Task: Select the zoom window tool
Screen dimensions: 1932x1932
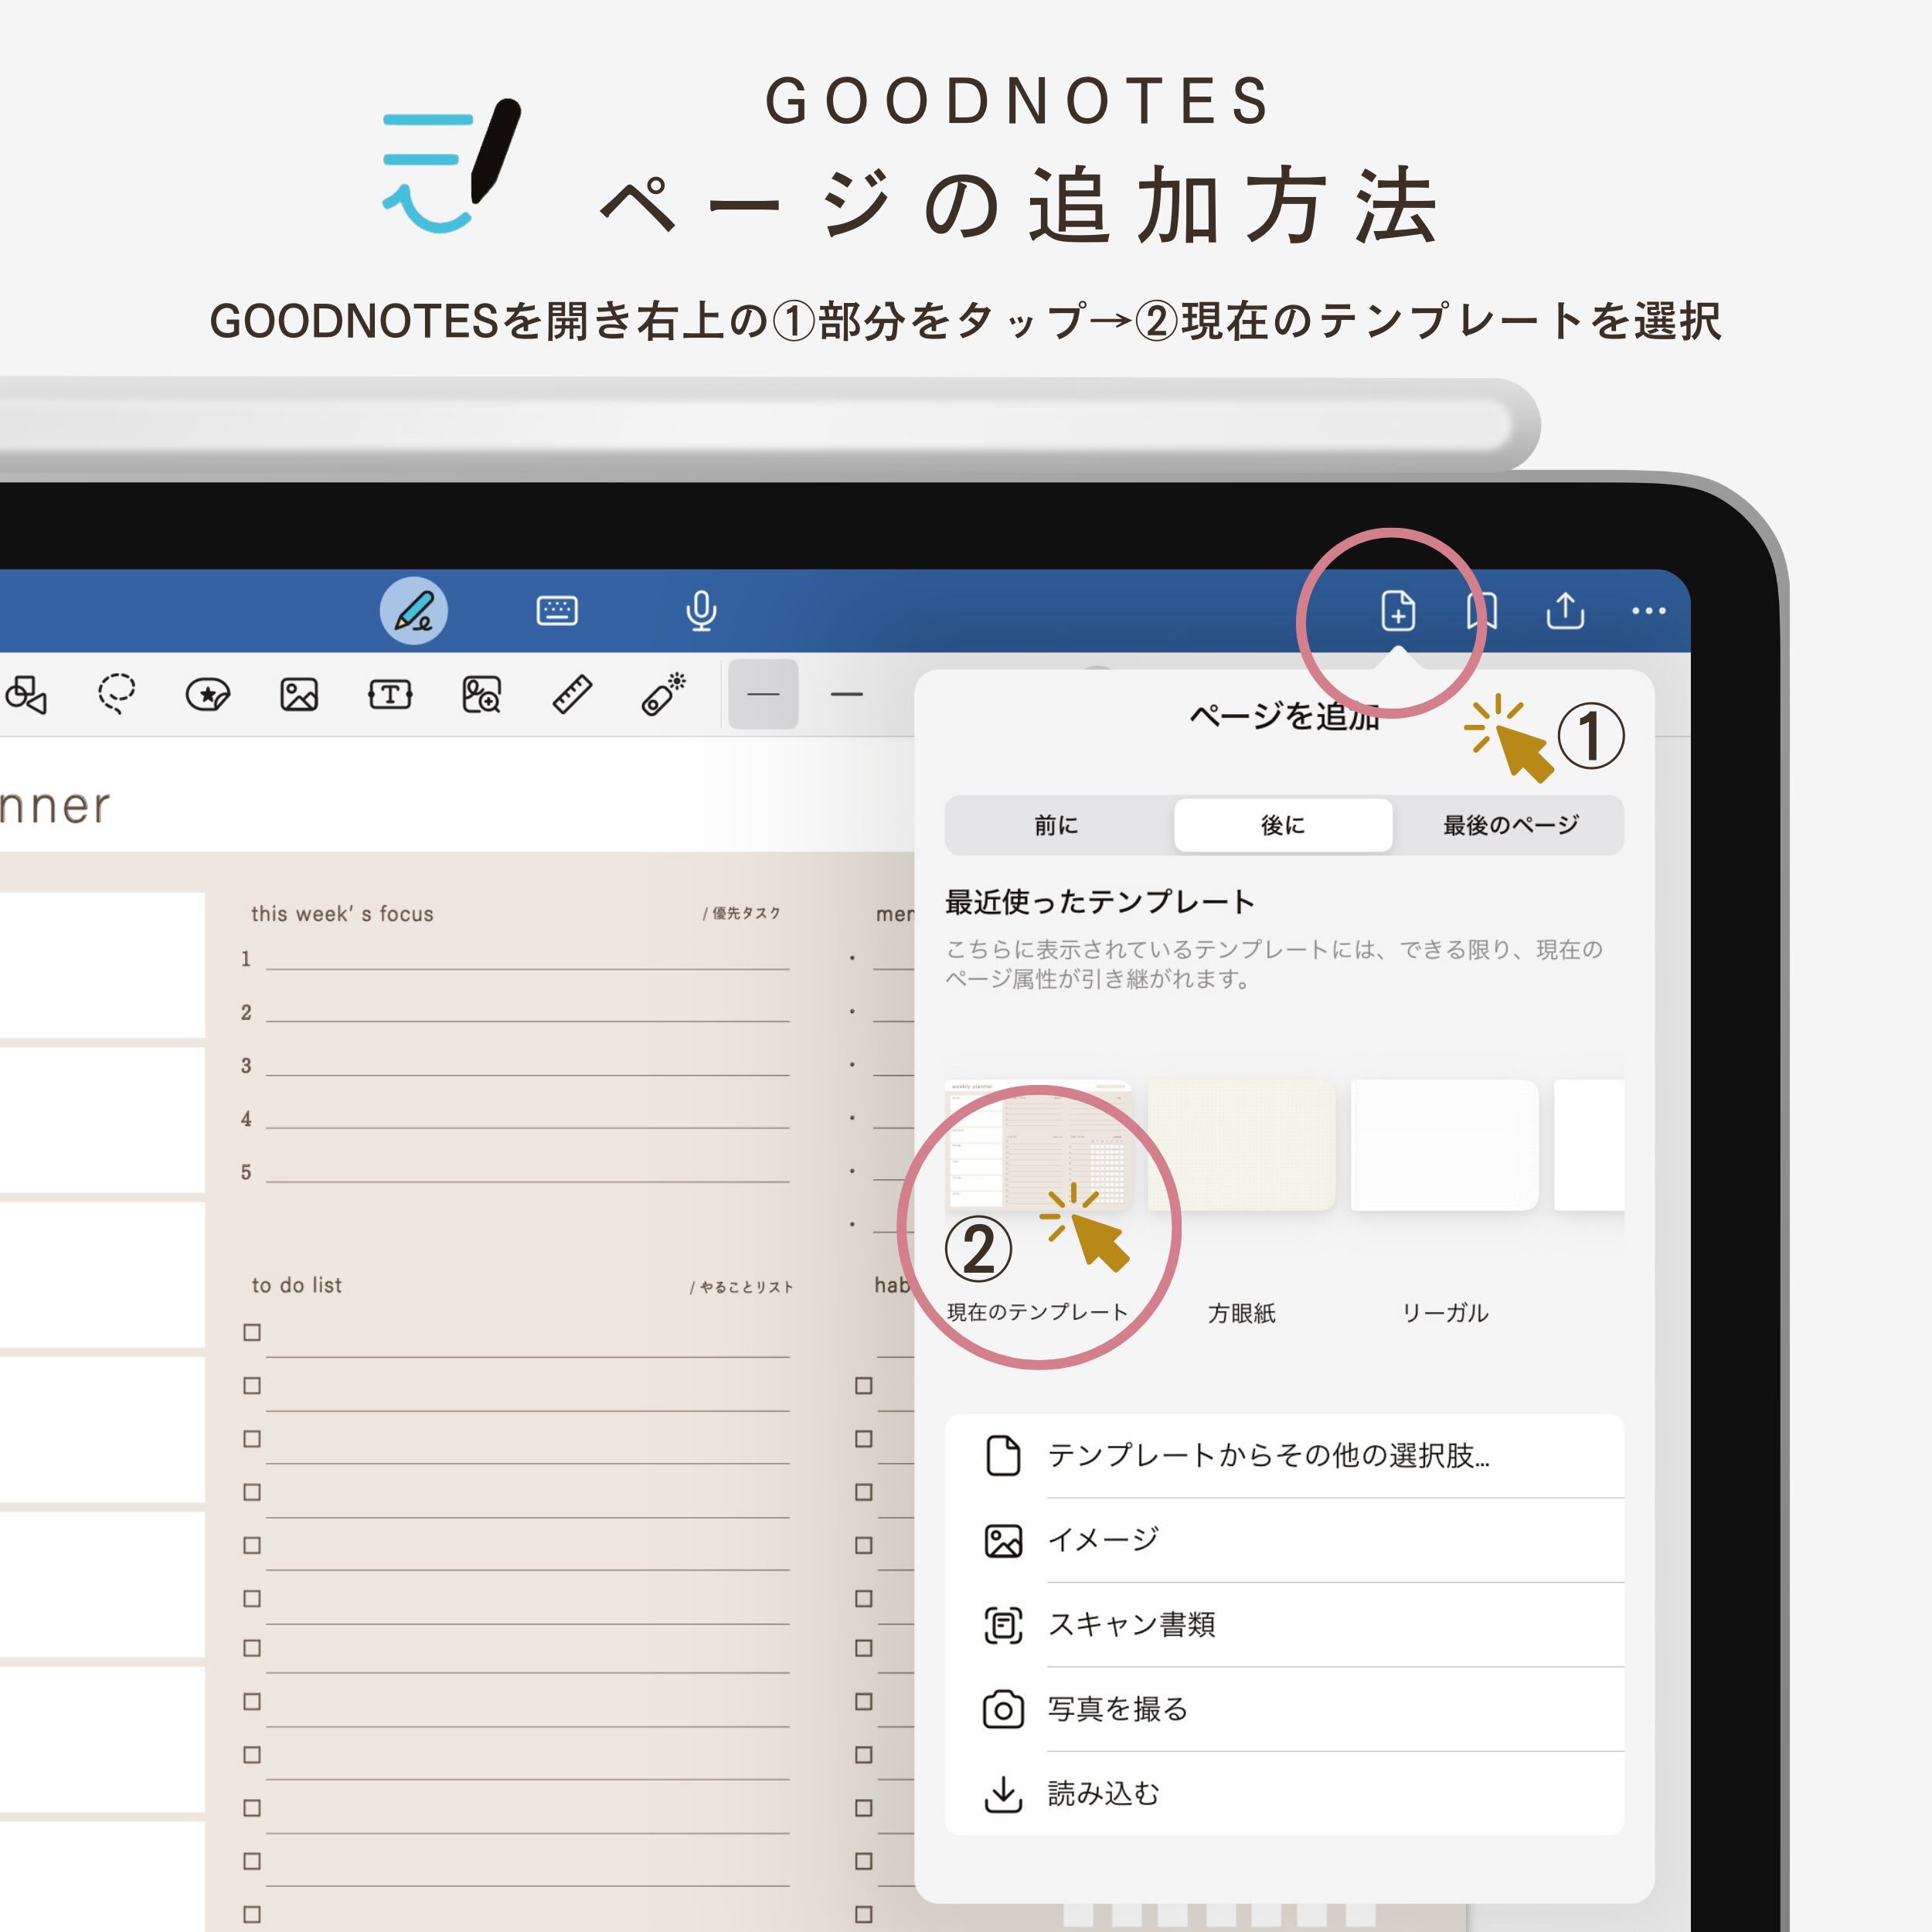Action: [481, 694]
